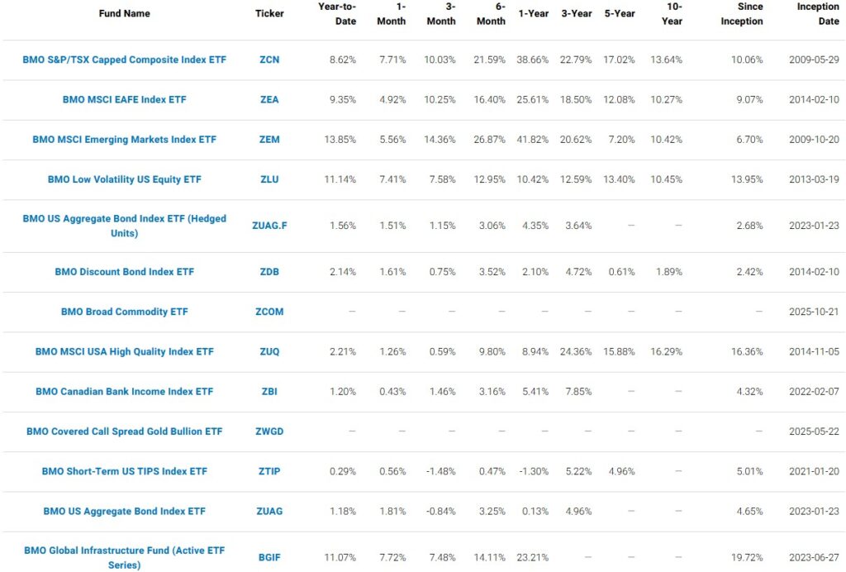Open BMO MSCI USA High Quality Index ETF

point(124,351)
